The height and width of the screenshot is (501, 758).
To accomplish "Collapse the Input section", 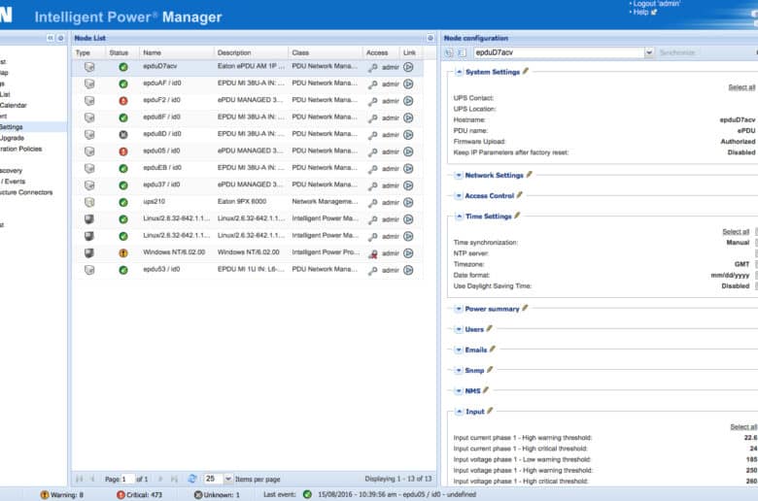I will (459, 412).
